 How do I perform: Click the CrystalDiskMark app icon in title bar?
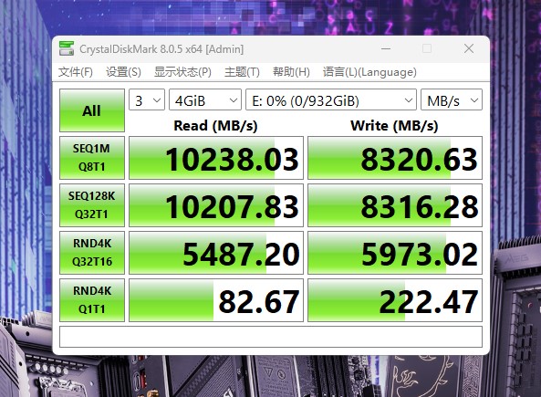[67, 48]
